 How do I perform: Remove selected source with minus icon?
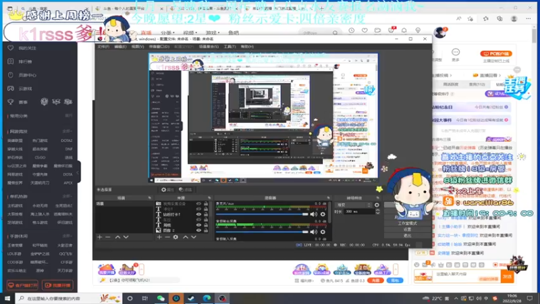167,237
